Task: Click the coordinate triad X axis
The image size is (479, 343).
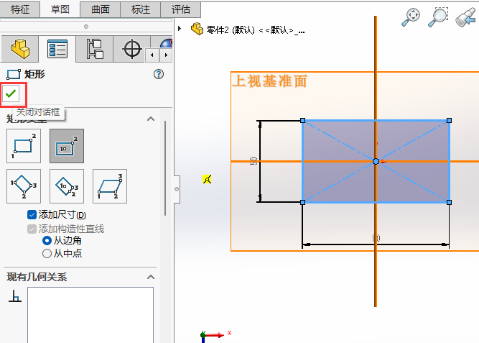Action: (x=215, y=335)
